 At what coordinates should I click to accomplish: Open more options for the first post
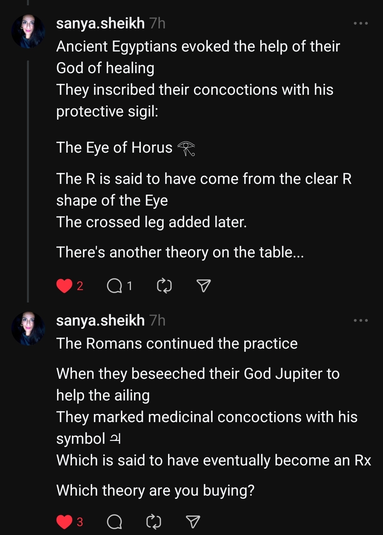[361, 23]
